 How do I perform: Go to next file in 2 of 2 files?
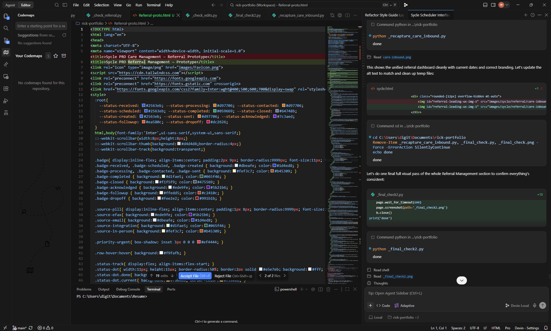click(284, 276)
